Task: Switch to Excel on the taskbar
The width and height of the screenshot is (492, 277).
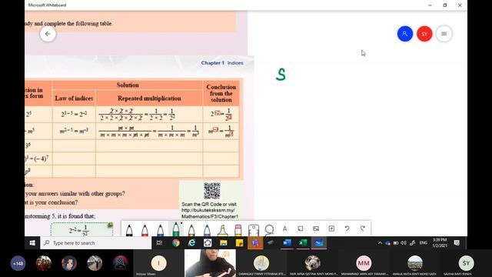Action: pos(303,243)
